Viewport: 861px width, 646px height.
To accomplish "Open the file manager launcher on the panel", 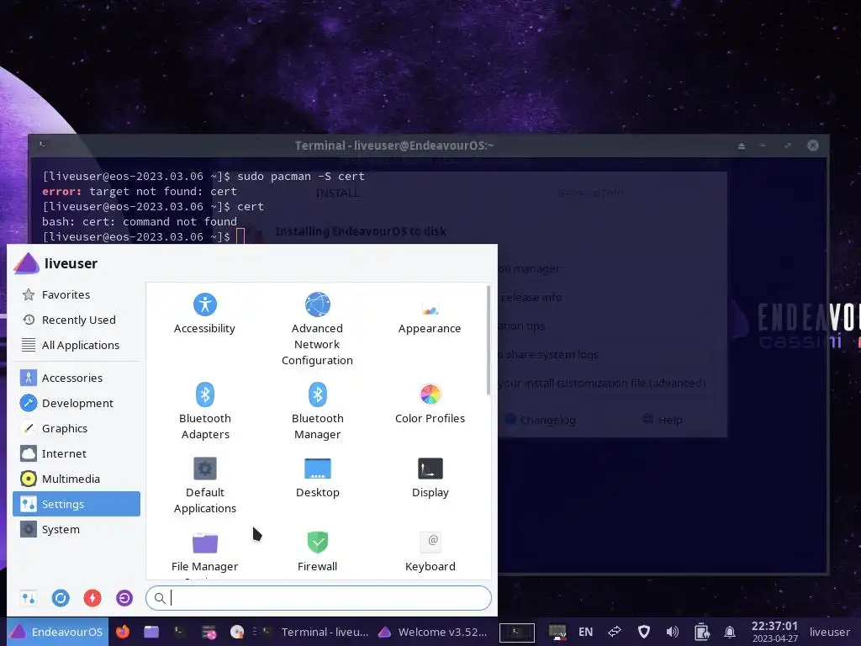I will [151, 632].
